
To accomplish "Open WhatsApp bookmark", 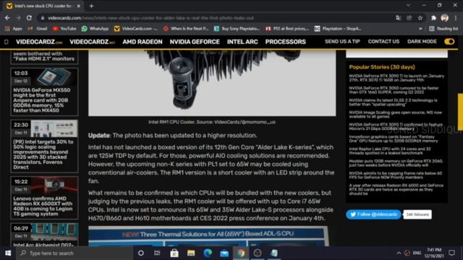I will 95,29.
